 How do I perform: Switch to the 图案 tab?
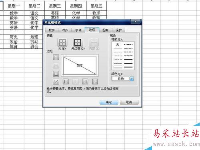[x=105, y=30]
